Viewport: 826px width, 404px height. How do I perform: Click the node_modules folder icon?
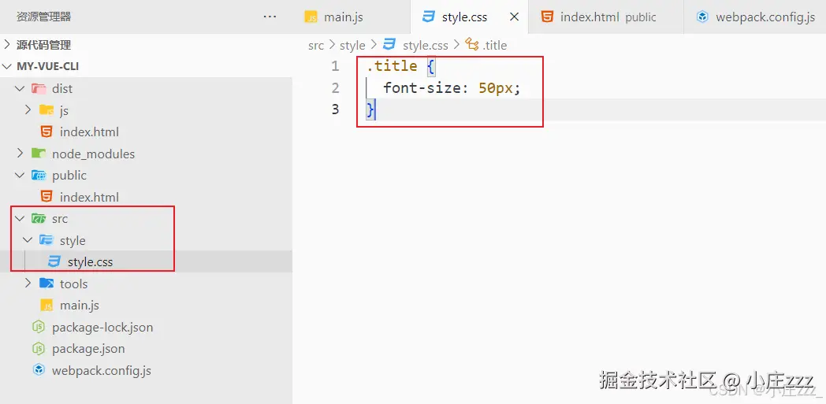(39, 154)
